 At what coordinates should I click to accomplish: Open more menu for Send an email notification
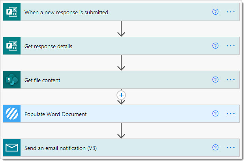tap(231, 148)
